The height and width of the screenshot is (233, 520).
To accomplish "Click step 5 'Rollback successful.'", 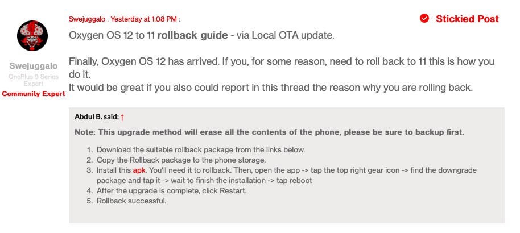I will click(x=131, y=200).
